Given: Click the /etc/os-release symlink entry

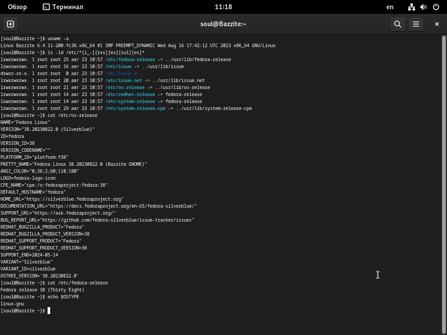Looking at the screenshot, I should pyautogui.click(x=125, y=87).
